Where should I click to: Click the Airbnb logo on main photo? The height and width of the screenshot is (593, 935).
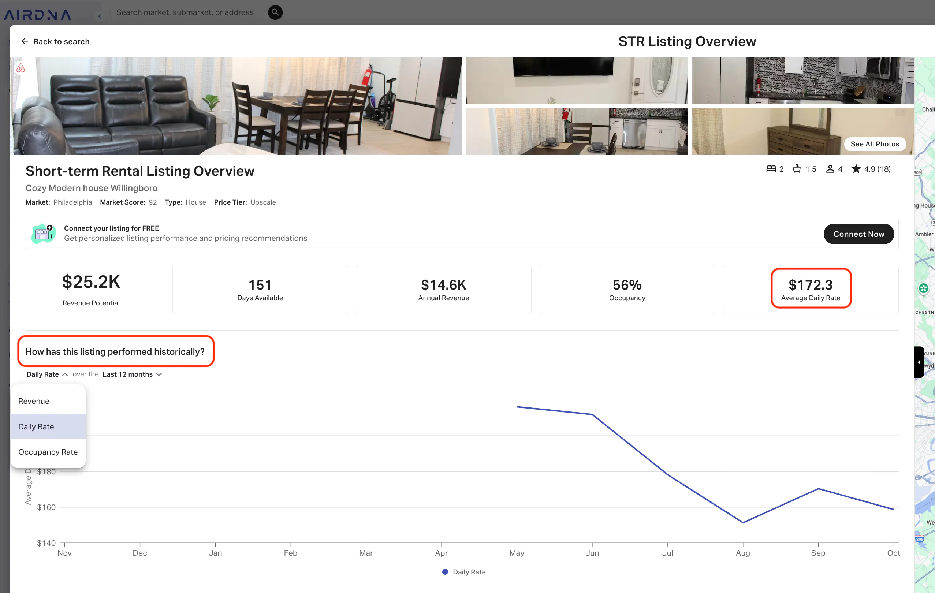[21, 68]
